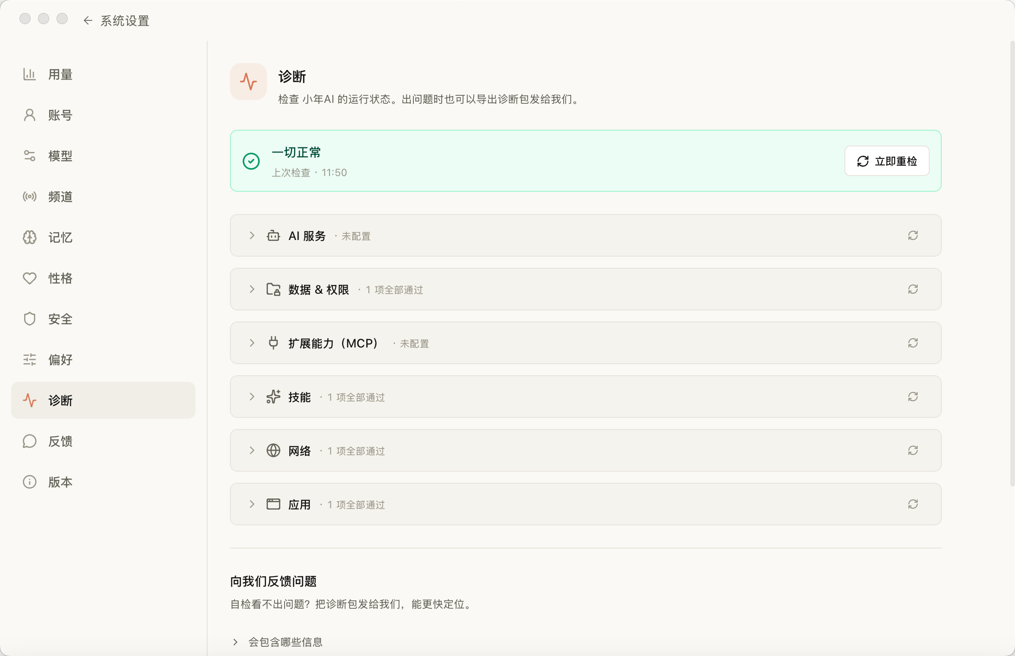Recheck the AI 服务 row refresh icon
1015x656 pixels.
(913, 235)
